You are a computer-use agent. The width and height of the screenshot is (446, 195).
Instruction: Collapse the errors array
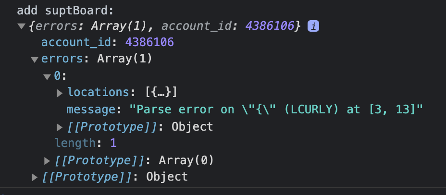point(35,60)
